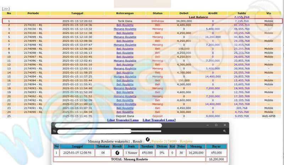Open Lihat Transaksi Lama2 link
284x165 pixels.
click(x=159, y=120)
